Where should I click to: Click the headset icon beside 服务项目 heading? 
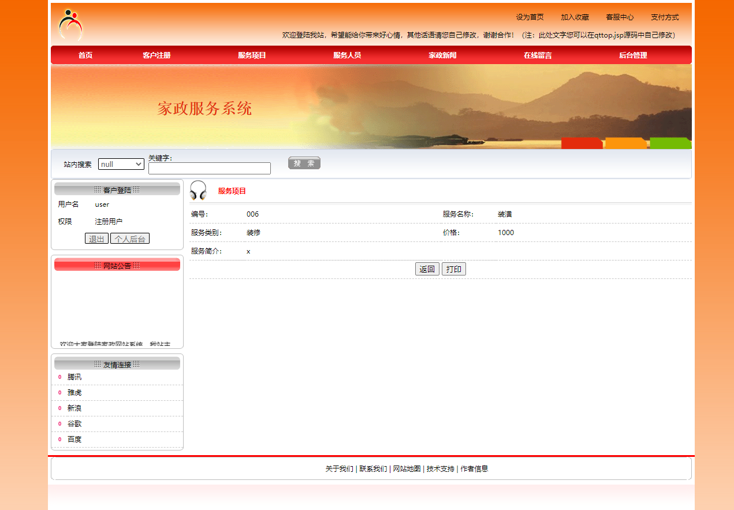click(x=198, y=190)
